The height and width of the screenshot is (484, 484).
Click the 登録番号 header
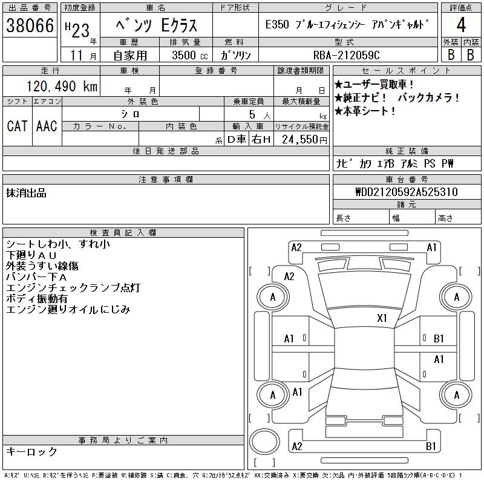[x=217, y=71]
